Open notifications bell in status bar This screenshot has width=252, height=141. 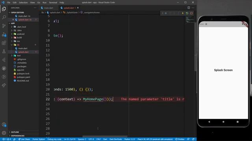coord(193,139)
